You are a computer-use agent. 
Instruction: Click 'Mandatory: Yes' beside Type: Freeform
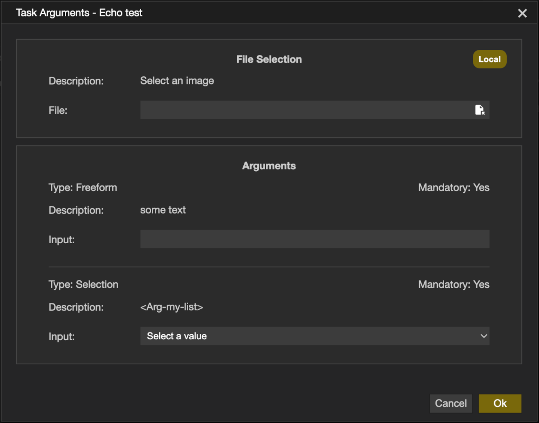pyautogui.click(x=454, y=187)
